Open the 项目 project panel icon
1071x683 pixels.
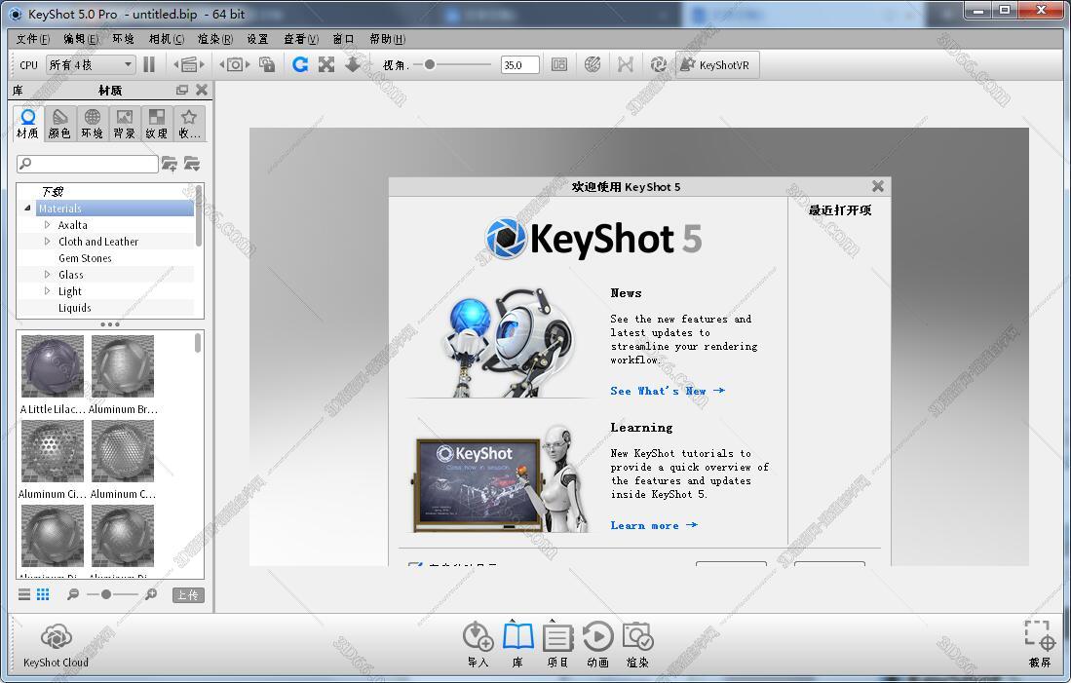click(558, 644)
